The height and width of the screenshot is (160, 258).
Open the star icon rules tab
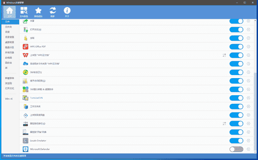coord(38,12)
